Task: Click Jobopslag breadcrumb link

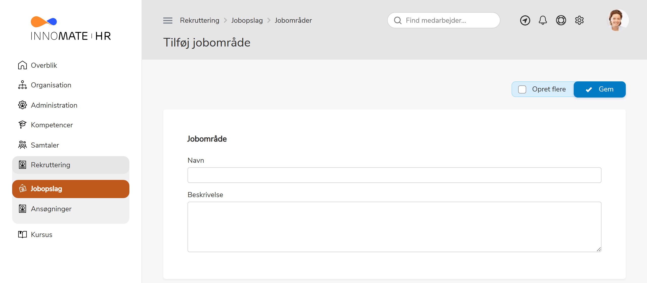Action: tap(247, 20)
